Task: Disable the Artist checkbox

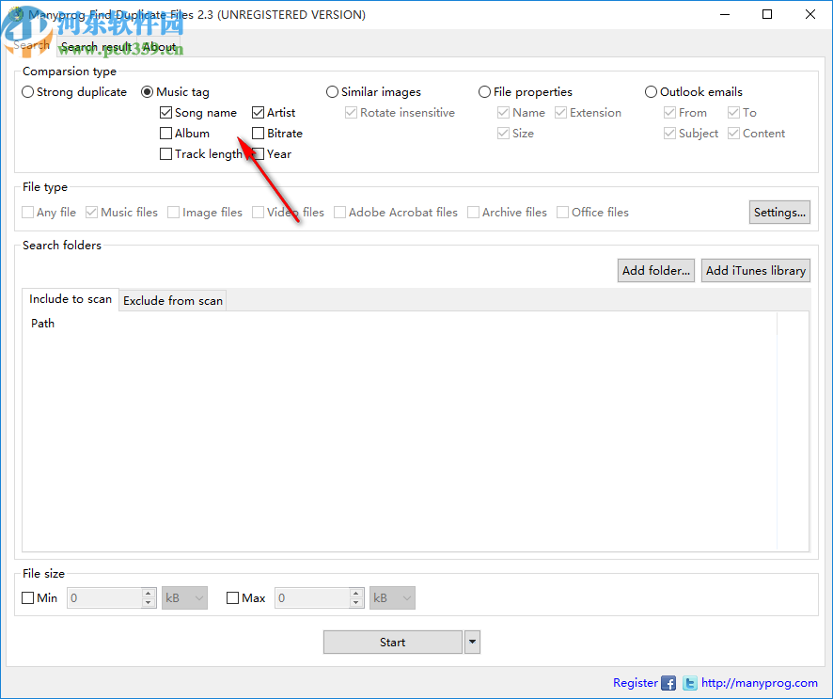Action: (x=258, y=112)
